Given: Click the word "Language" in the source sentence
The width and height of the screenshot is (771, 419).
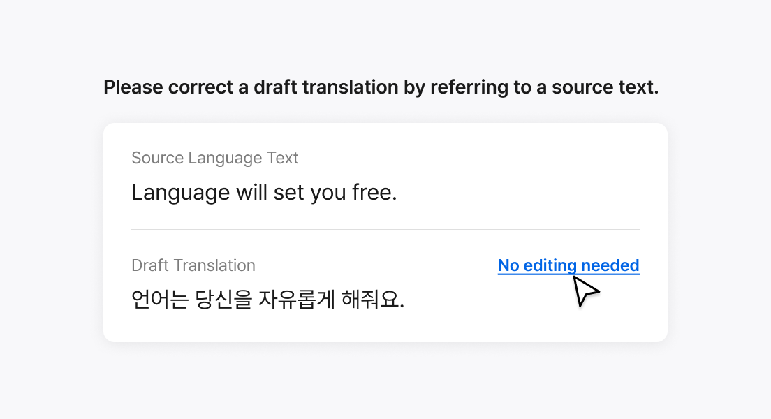Looking at the screenshot, I should 180,192.
